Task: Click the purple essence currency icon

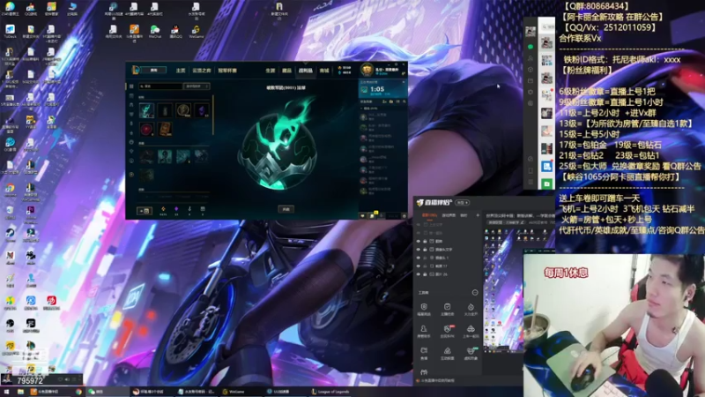Action: coord(176,209)
